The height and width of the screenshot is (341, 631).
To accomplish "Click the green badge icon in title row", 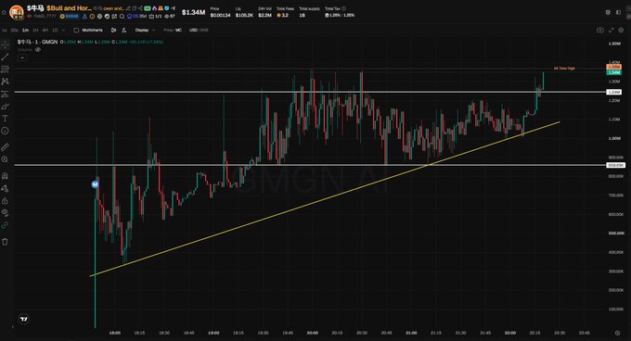I will (148, 8).
